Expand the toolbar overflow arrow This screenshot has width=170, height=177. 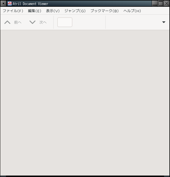tap(164, 22)
